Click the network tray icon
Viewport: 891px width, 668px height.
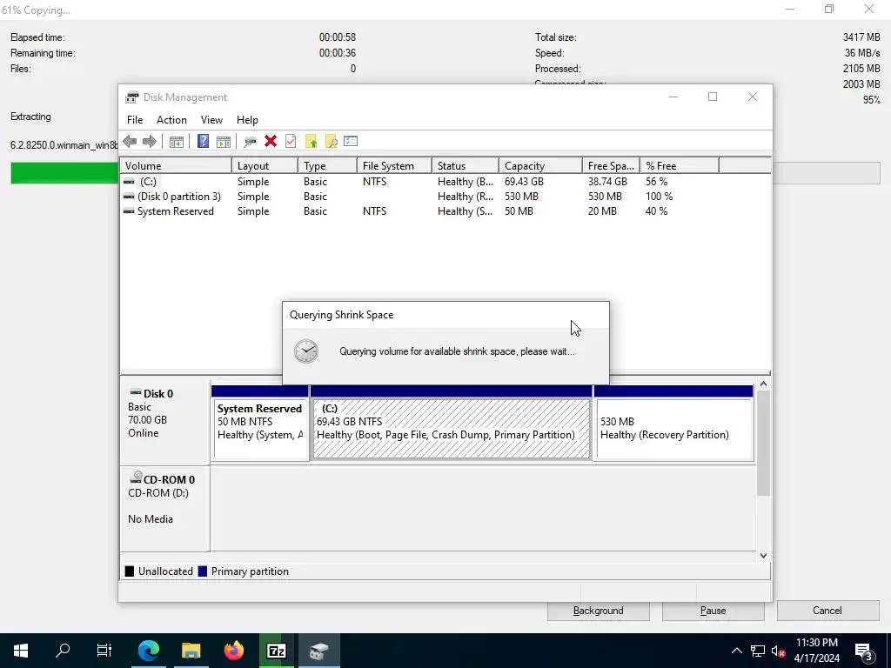pos(758,651)
